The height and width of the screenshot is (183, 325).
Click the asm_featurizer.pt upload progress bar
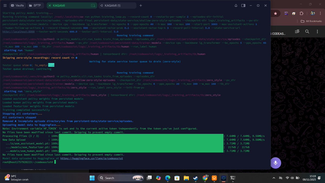tap(141, 147)
